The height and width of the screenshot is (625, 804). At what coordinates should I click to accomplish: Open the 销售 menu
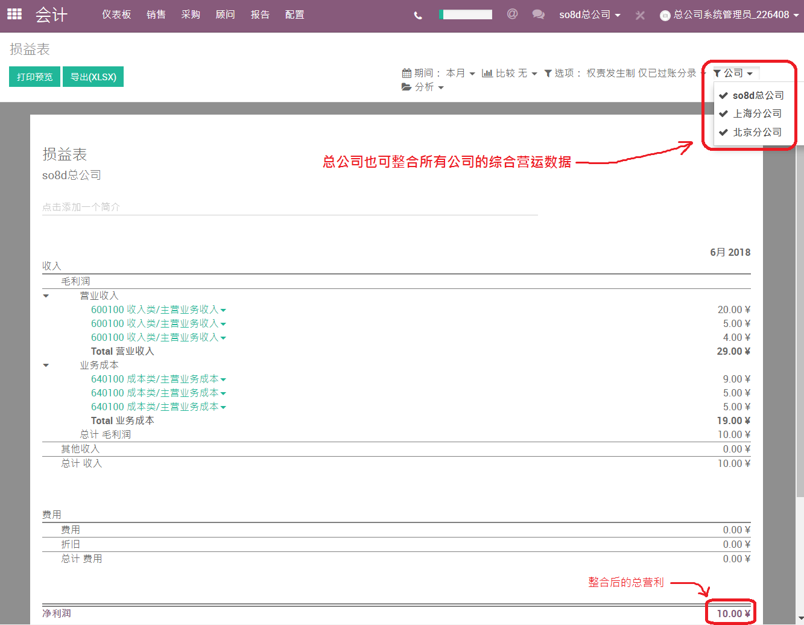click(156, 14)
